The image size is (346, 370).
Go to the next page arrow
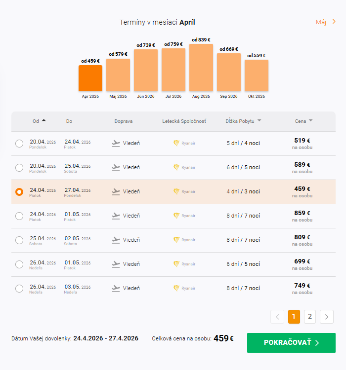[x=327, y=317]
